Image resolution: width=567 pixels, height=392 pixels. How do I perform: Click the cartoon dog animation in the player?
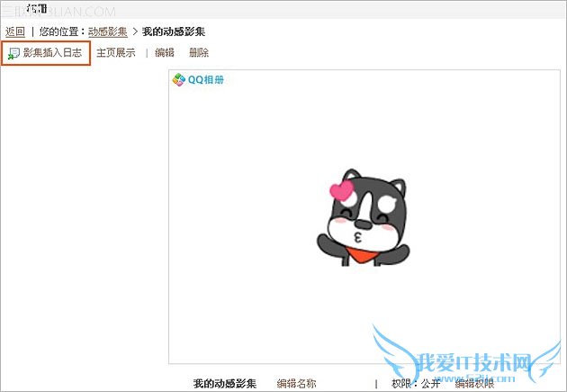(x=364, y=218)
